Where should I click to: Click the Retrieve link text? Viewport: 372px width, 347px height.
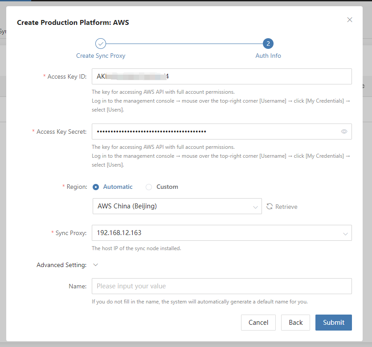tap(286, 207)
